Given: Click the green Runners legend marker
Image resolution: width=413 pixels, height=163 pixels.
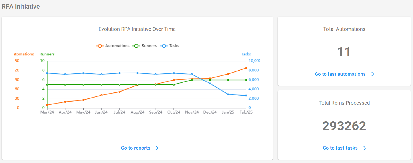Looking at the screenshot, I should point(136,46).
